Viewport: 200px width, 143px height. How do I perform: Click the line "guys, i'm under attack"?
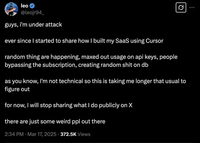coord(33,24)
